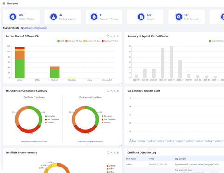Click the Expired certificates document icon

pos(141,17)
